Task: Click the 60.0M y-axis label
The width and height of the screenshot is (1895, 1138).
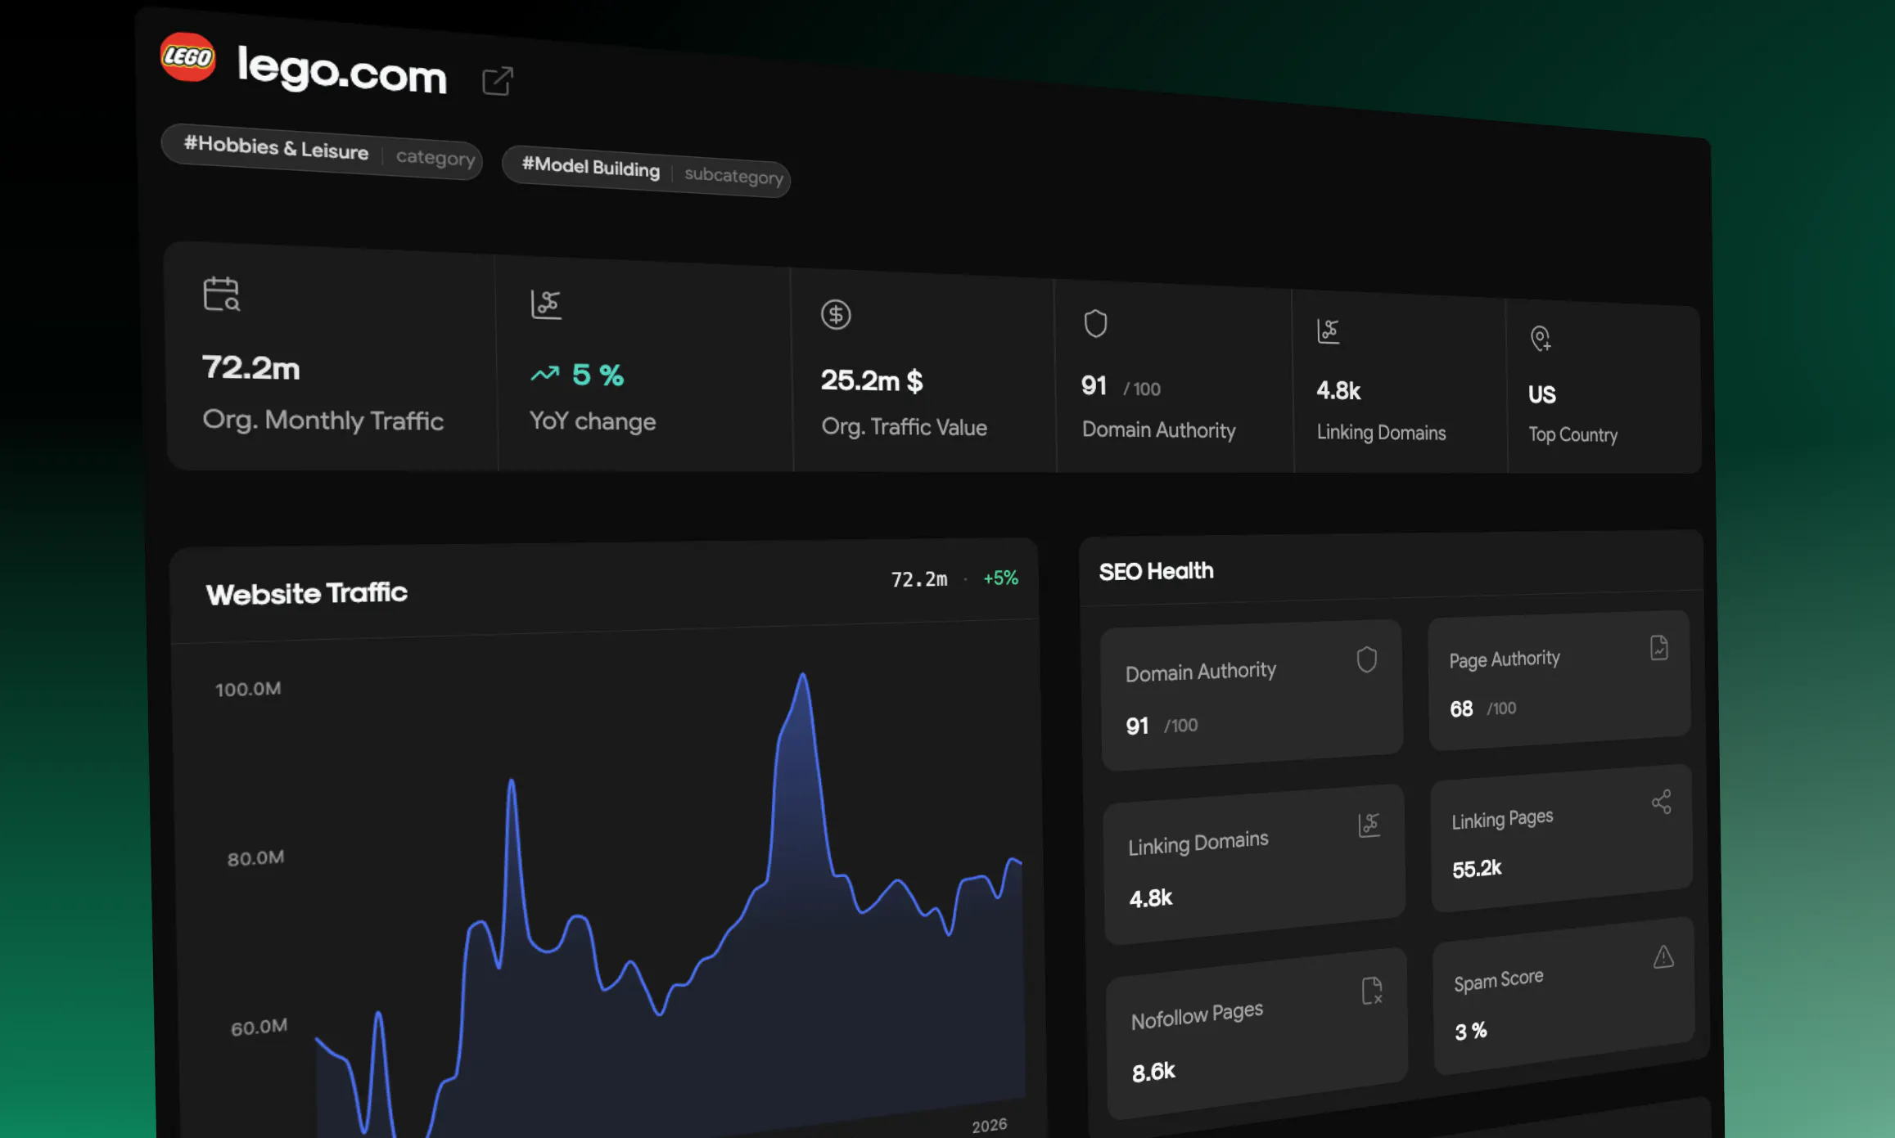Action: coord(259,1028)
